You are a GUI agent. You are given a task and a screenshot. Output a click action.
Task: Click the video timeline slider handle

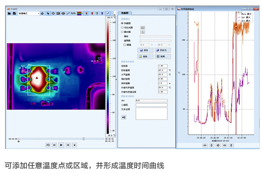coord(83,139)
